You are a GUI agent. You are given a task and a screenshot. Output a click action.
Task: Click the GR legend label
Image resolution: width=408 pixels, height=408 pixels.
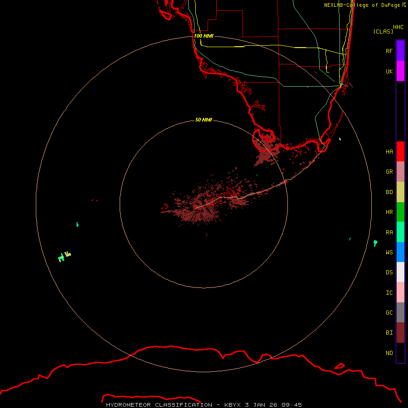[389, 172]
